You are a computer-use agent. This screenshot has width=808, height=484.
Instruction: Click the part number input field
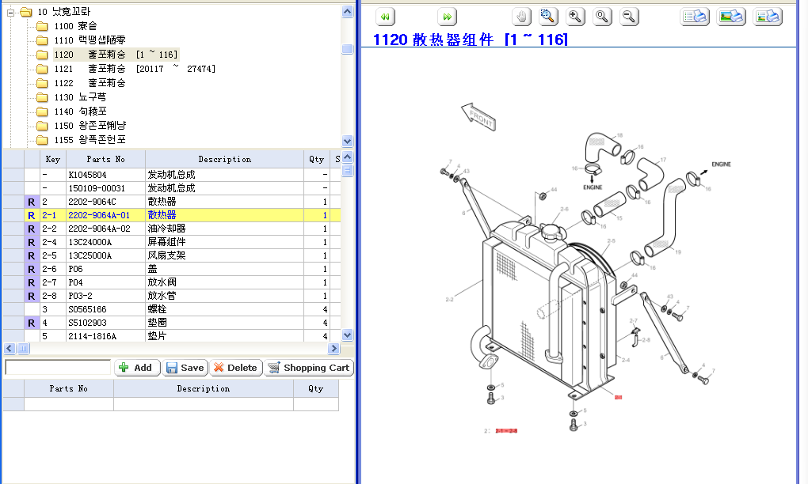point(58,368)
